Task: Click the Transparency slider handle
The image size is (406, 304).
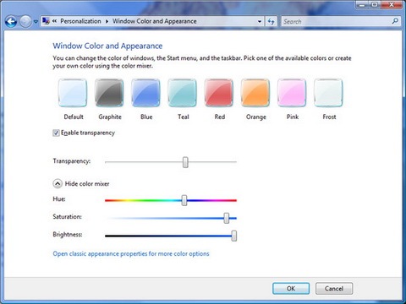Action: tap(185, 162)
